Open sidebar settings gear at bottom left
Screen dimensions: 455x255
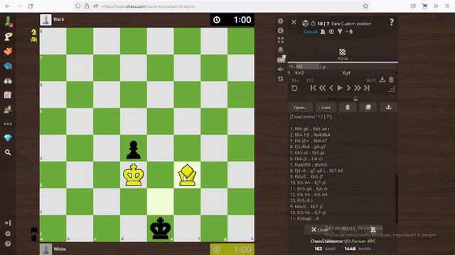[x=8, y=234]
